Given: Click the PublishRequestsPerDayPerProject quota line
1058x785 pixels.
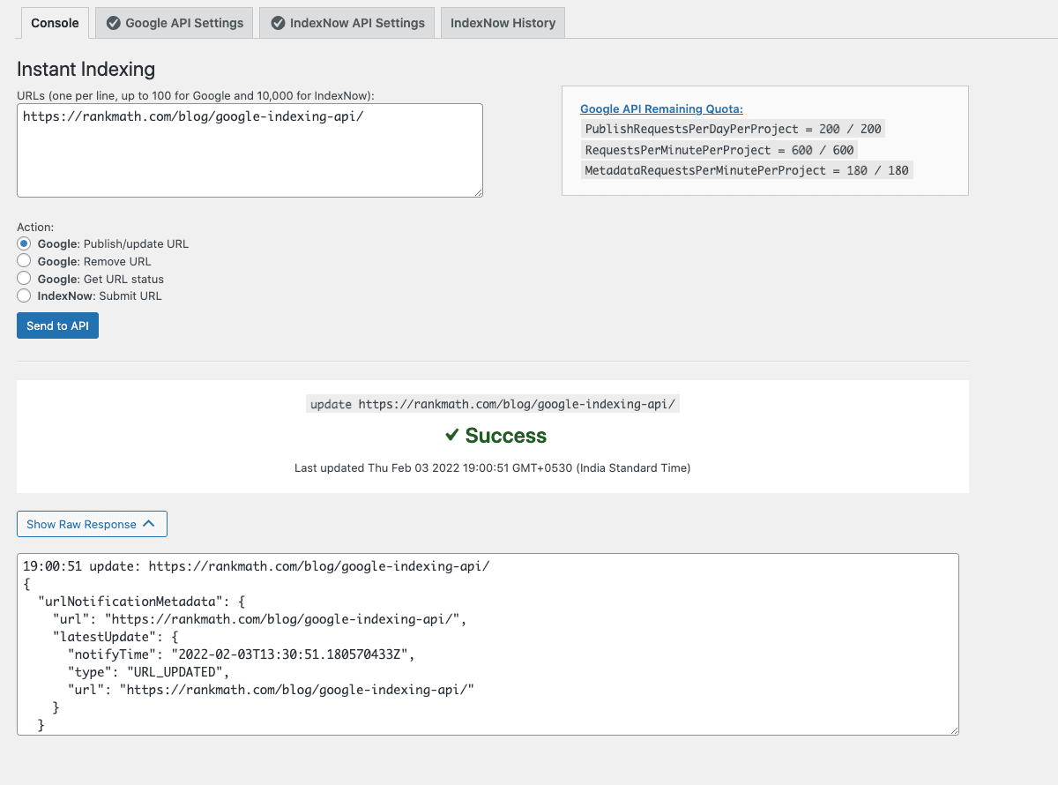Looking at the screenshot, I should pos(733,129).
